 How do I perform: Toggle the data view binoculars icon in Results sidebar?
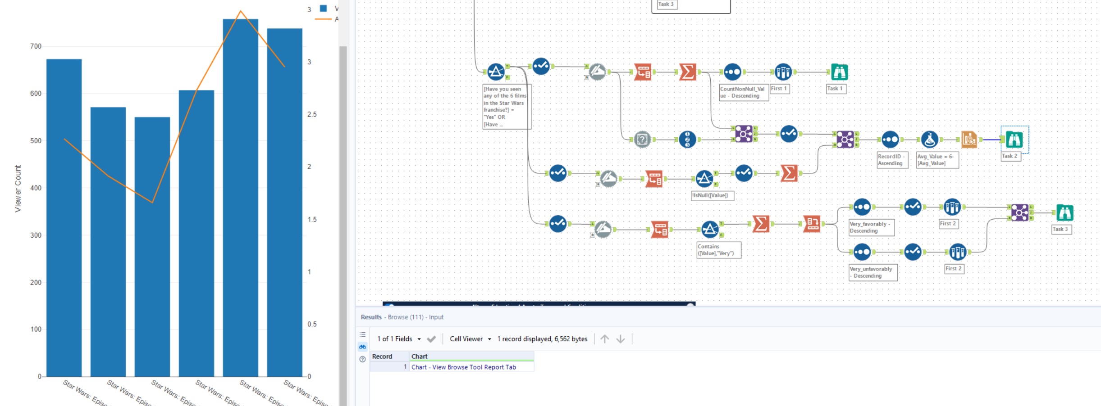pyautogui.click(x=362, y=347)
